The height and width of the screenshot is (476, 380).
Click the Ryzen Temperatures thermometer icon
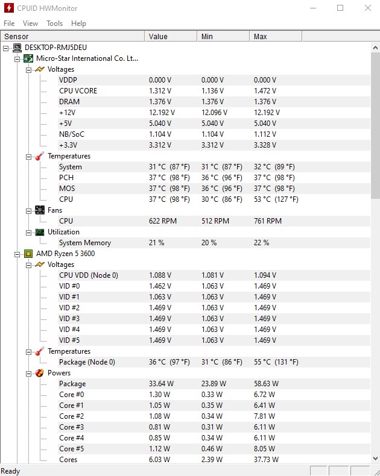point(40,351)
